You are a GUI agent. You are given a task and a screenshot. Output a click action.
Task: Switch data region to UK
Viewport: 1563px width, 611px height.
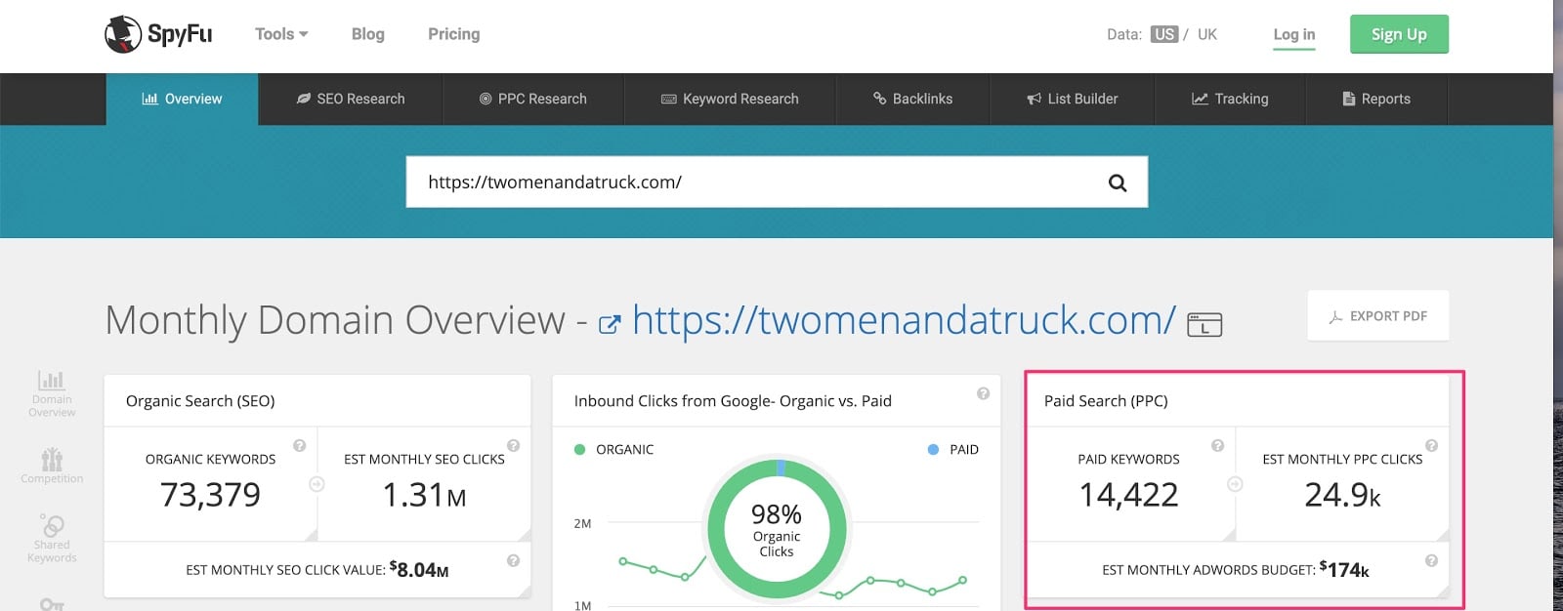click(x=1207, y=34)
